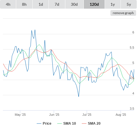Click the green SMA 10 line marker
This screenshot has height=131, width=137.
[60, 124]
